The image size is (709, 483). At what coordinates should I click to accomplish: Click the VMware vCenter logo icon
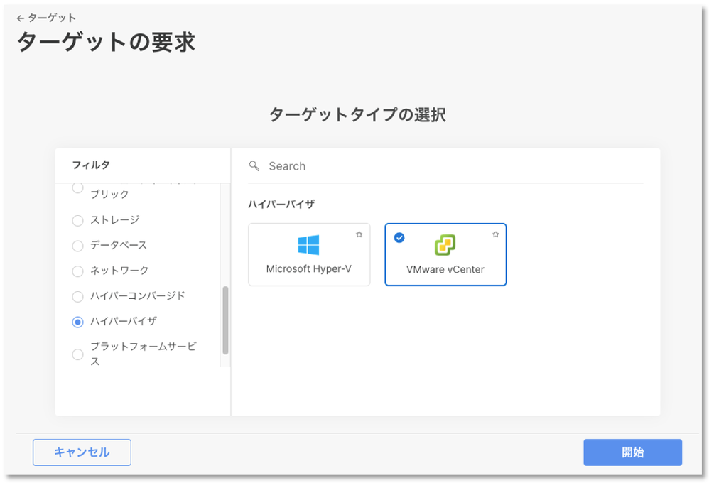[x=445, y=245]
